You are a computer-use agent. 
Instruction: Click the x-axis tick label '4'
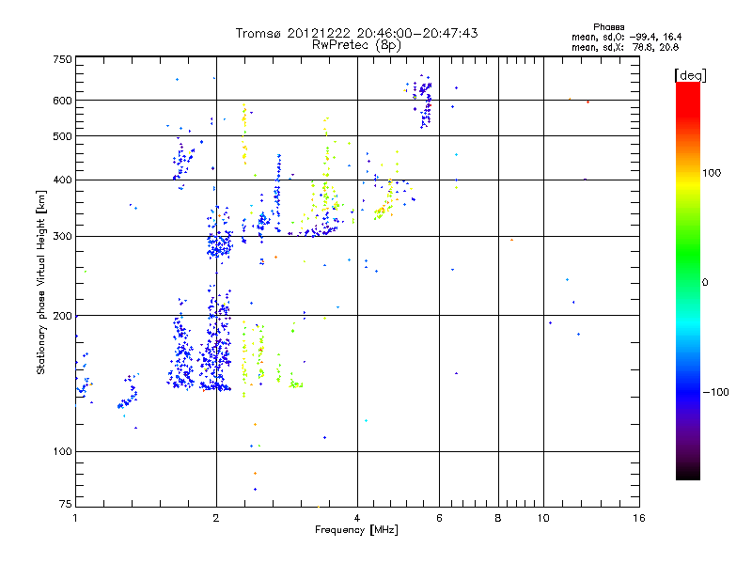[x=357, y=518]
